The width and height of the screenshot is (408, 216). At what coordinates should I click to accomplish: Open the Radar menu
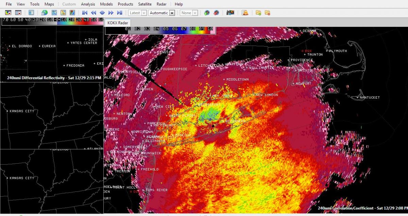tap(161, 4)
